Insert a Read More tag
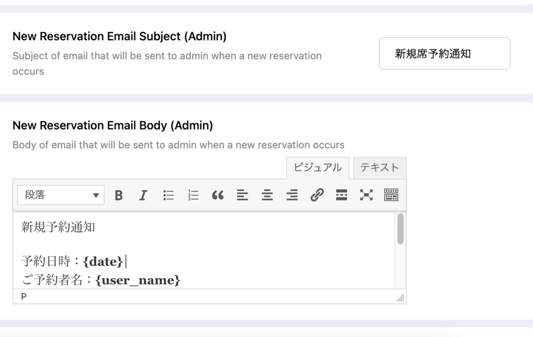Viewport: 533px width, 337px height. pyautogui.click(x=341, y=195)
